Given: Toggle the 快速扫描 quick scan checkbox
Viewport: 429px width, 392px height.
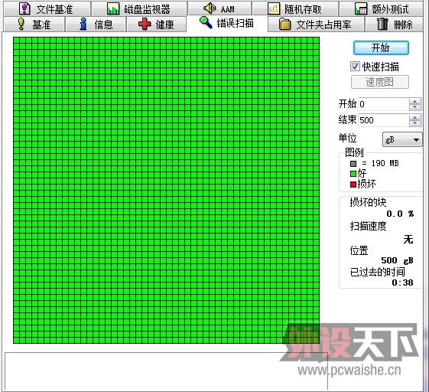Looking at the screenshot, I should pyautogui.click(x=355, y=67).
